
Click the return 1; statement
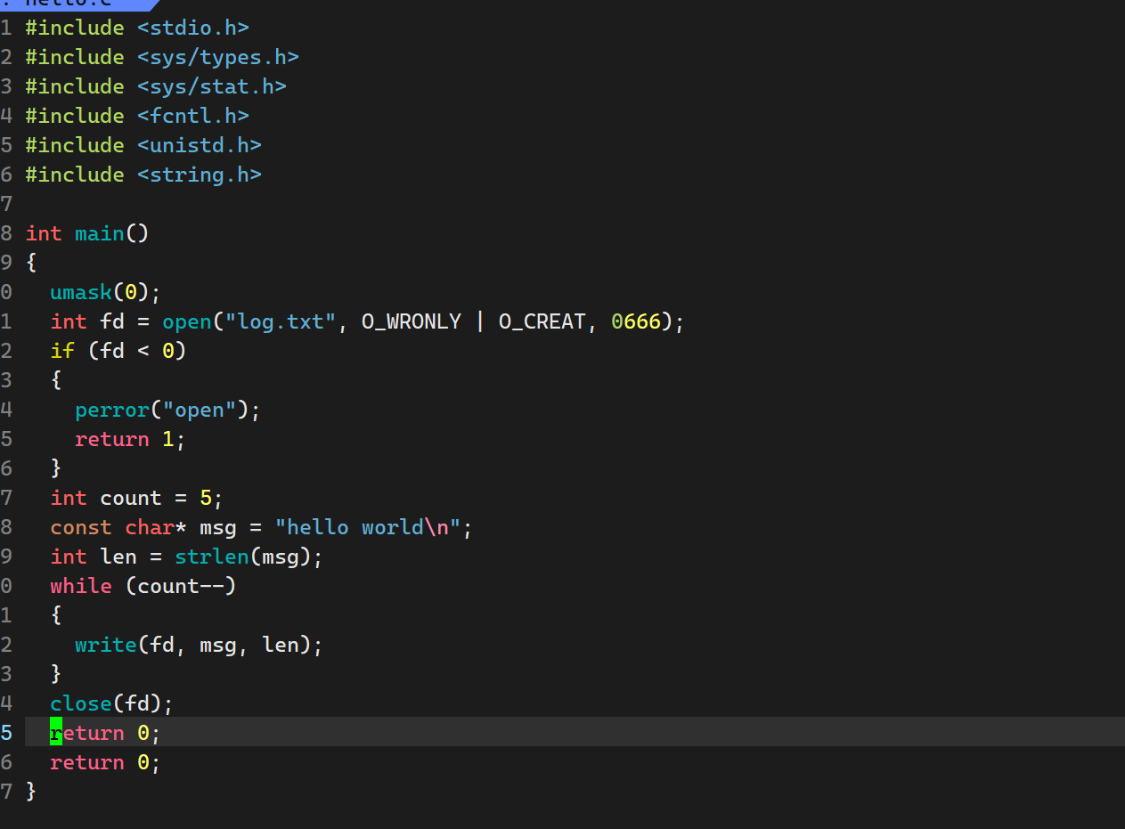coord(131,439)
